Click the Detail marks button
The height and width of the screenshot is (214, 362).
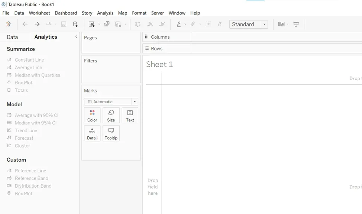click(92, 134)
